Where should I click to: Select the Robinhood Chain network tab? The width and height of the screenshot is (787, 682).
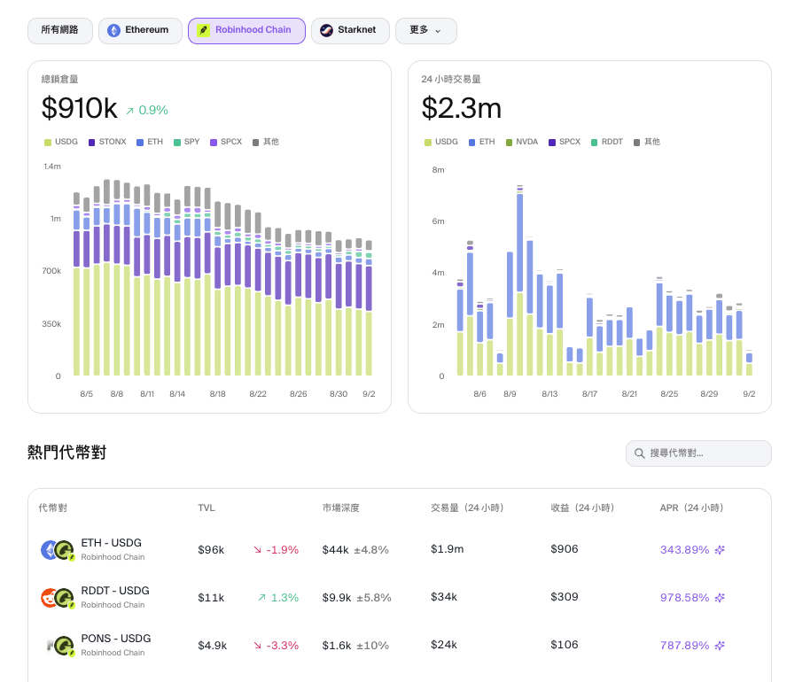click(x=246, y=31)
